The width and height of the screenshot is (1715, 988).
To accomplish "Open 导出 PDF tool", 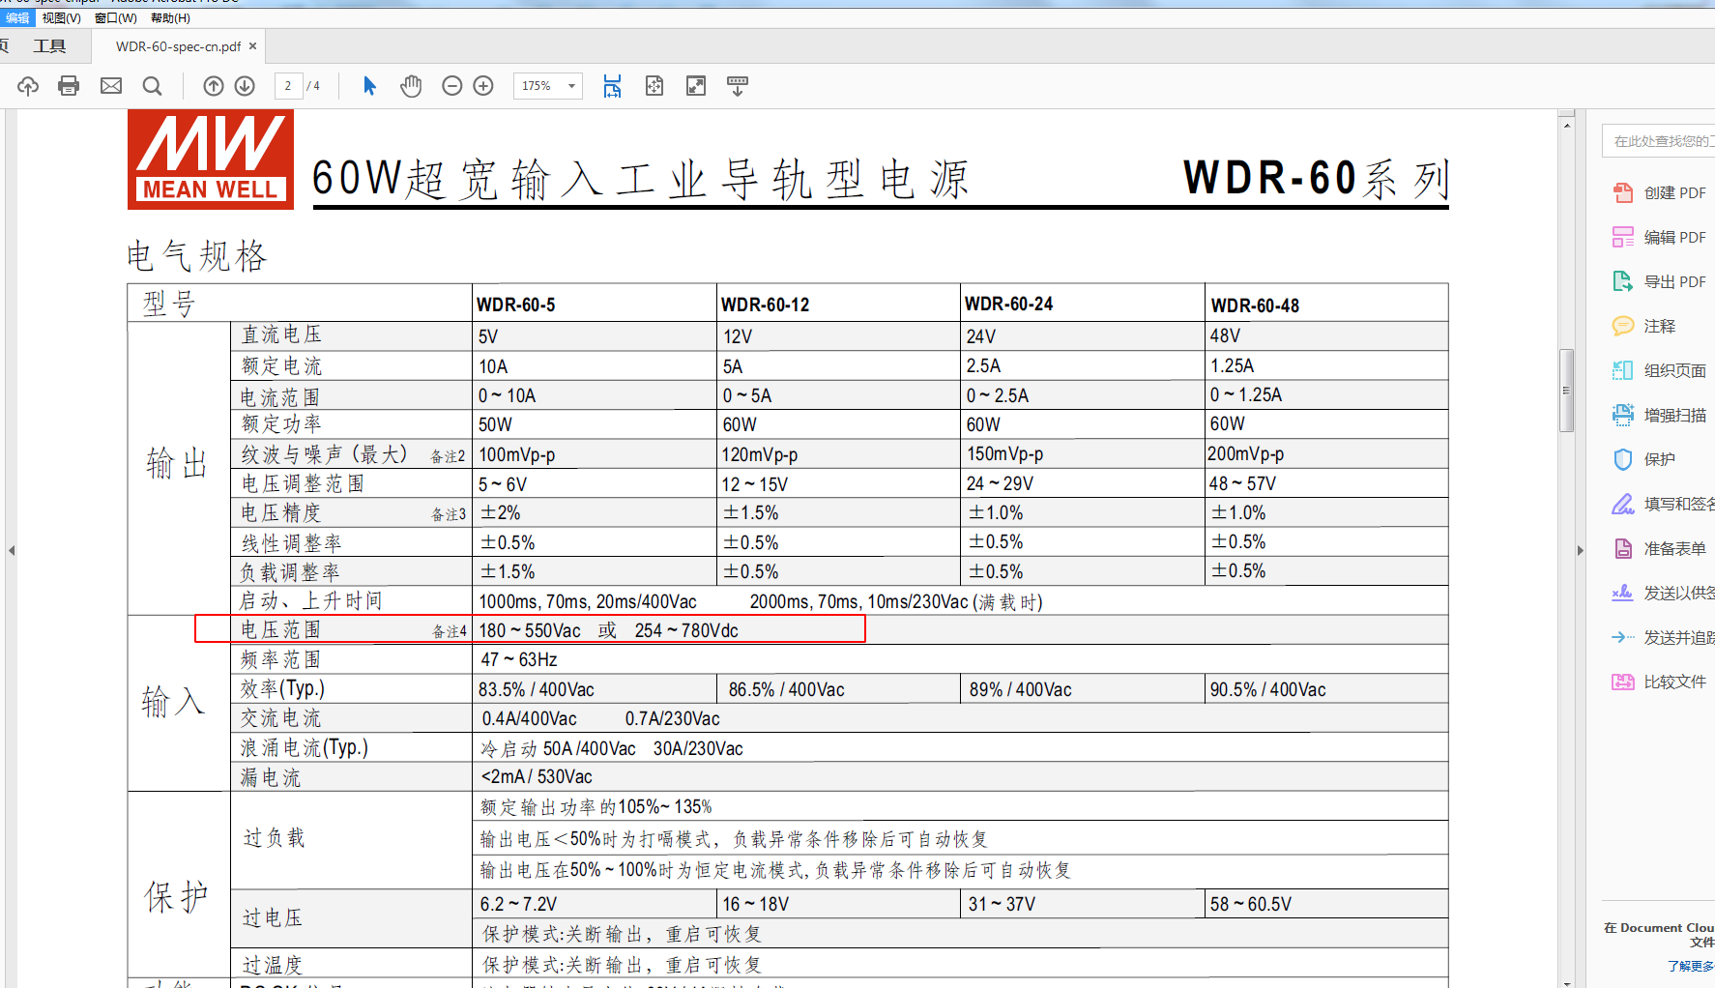I will click(x=1660, y=281).
